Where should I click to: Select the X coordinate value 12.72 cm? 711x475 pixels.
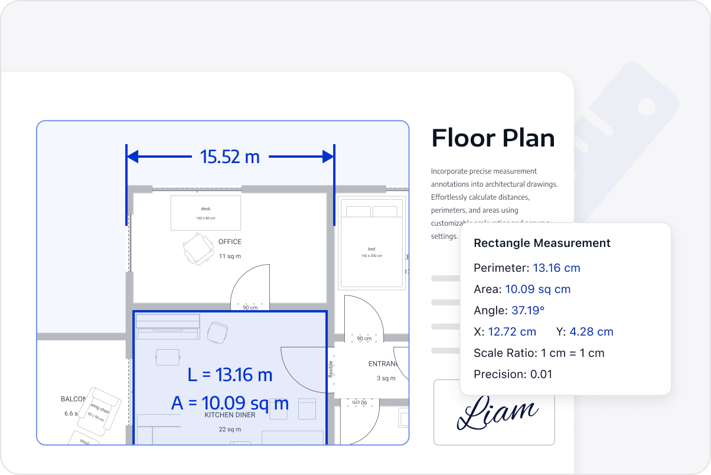[513, 331]
